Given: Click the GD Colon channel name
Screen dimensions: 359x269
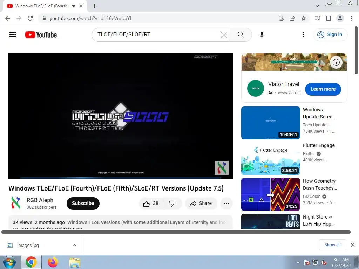Looking at the screenshot, I should [x=312, y=196].
